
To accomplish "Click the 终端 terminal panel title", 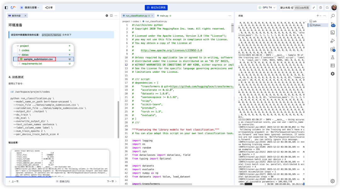I will click(x=241, y=16).
